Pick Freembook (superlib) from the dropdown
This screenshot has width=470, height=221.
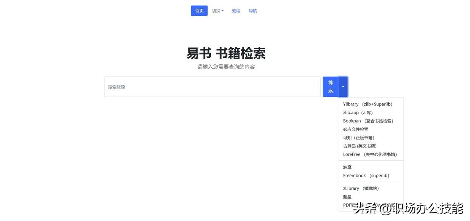(366, 176)
